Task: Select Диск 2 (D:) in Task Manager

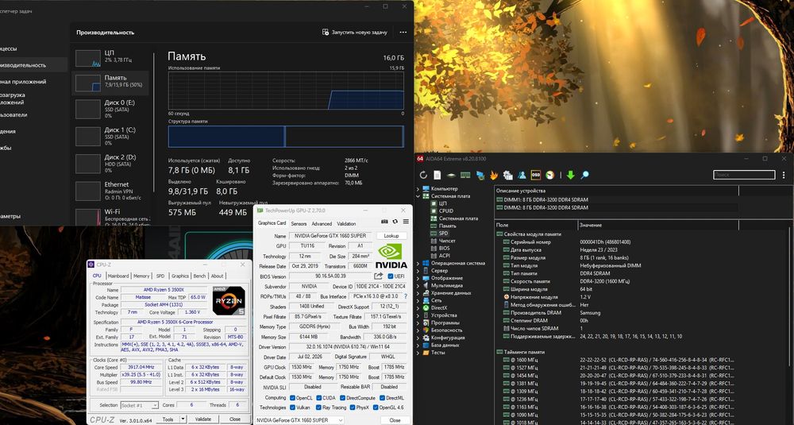Action: point(111,164)
